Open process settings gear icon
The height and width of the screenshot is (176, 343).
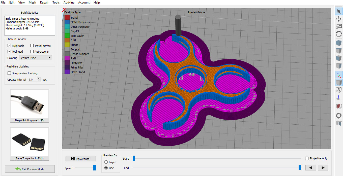pyautogui.click(x=339, y=116)
